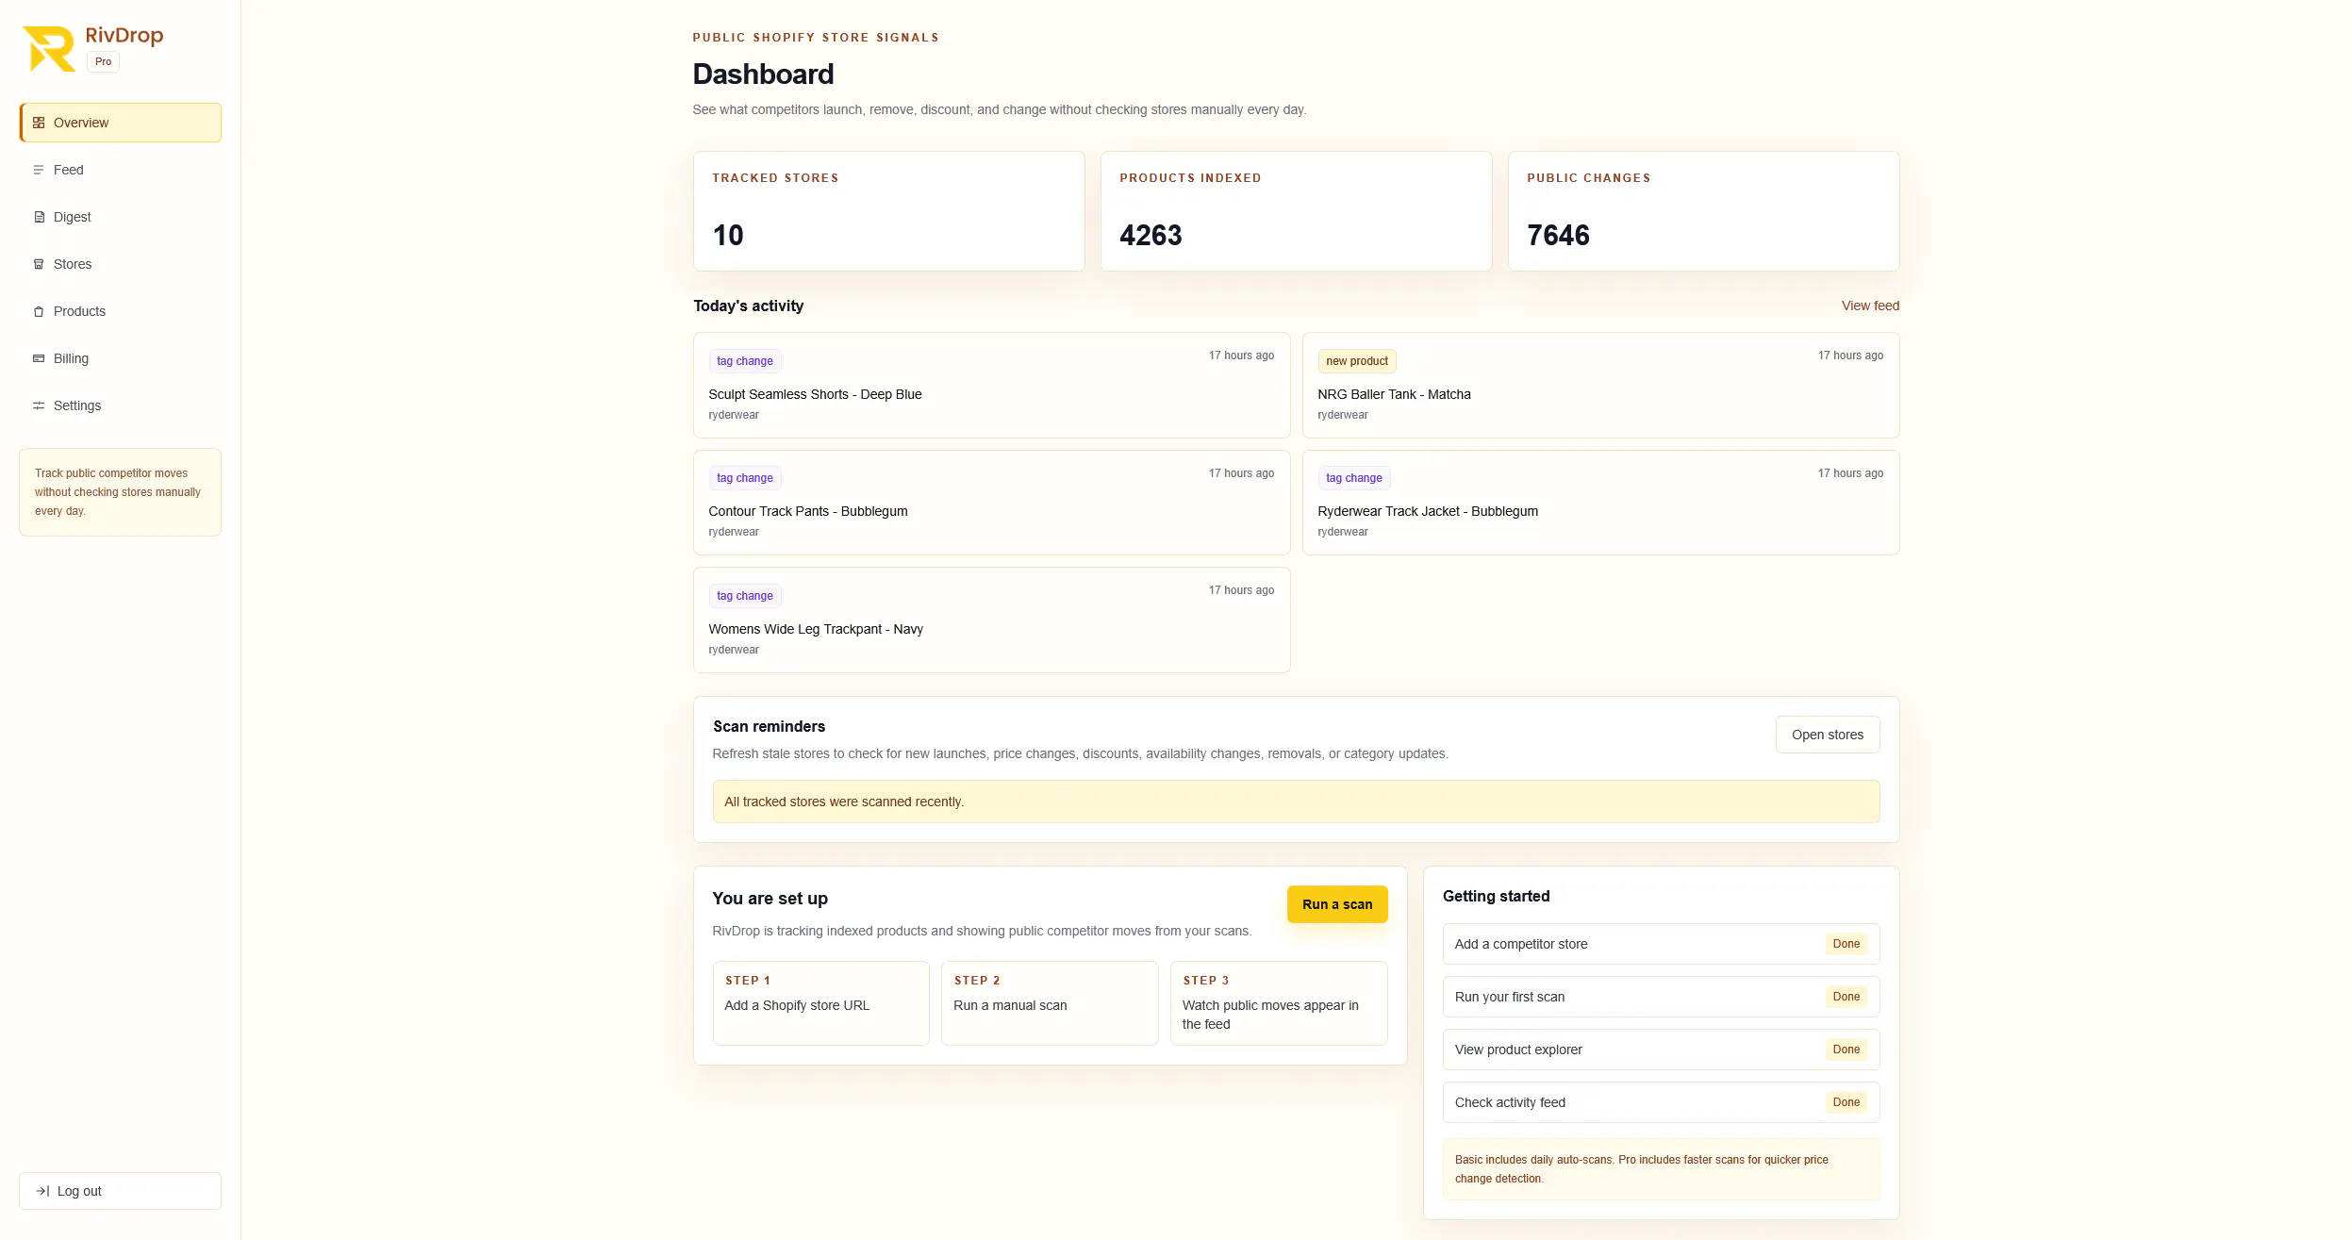This screenshot has height=1240, width=2351.
Task: Click Done badge on Check activity feed
Action: [1846, 1102]
